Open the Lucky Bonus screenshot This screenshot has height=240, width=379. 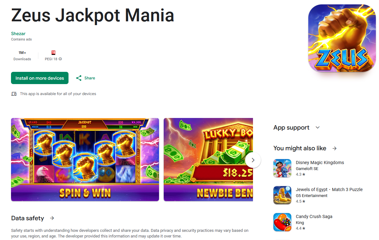pyautogui.click(x=208, y=159)
